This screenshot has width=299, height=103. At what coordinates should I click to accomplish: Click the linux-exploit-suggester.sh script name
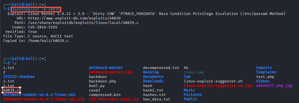coord(213,81)
